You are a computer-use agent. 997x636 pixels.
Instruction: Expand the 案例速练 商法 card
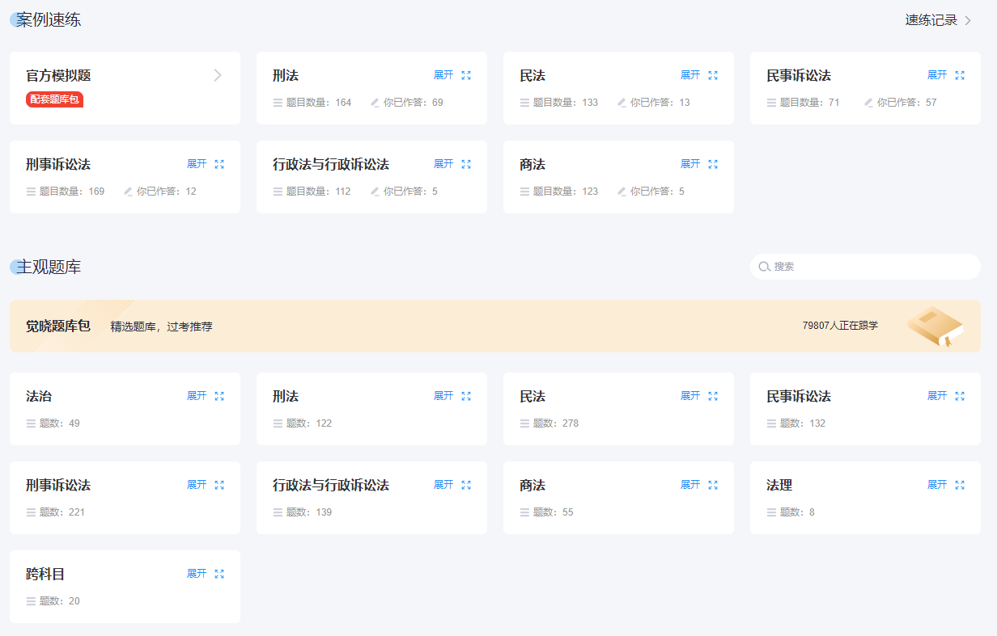(x=690, y=164)
